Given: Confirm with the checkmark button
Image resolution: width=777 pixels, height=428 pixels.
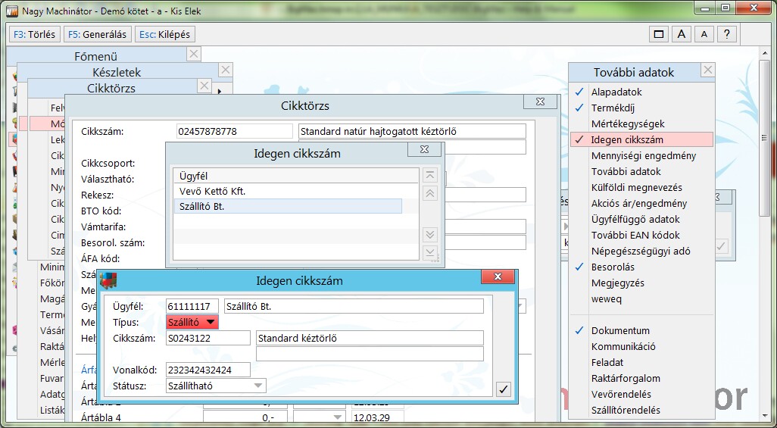Looking at the screenshot, I should coord(503,389).
